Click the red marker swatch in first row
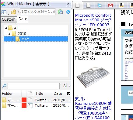Image resolution: width=133 pixels, height=120 pixels. coord(24,100)
